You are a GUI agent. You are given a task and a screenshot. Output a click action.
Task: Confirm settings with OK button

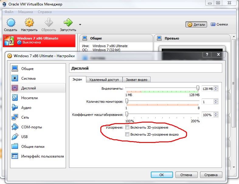coord(162,175)
